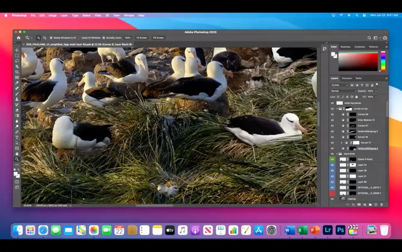
Task: Open the Normal blend mode dropdown
Action: pyautogui.click(x=343, y=91)
